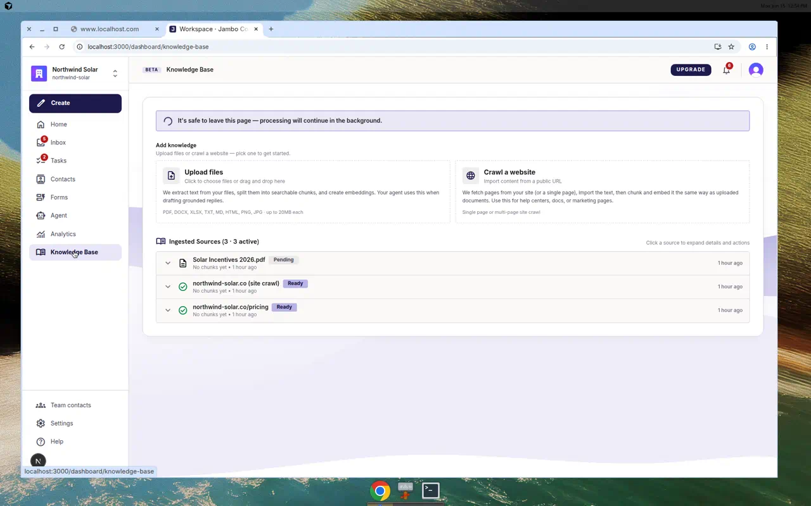
Task: Click the Home house icon
Action: coord(41,125)
